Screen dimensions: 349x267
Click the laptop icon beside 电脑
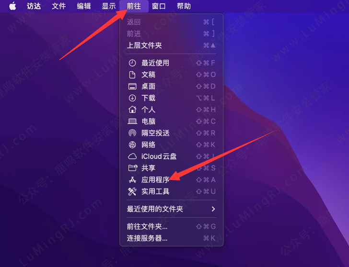pos(132,121)
